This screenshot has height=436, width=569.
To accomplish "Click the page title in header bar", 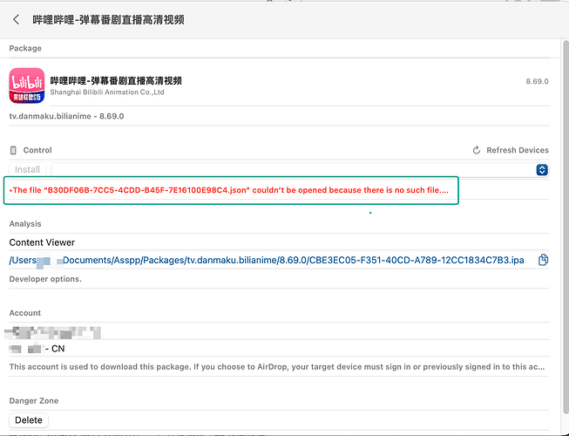I will [108, 19].
